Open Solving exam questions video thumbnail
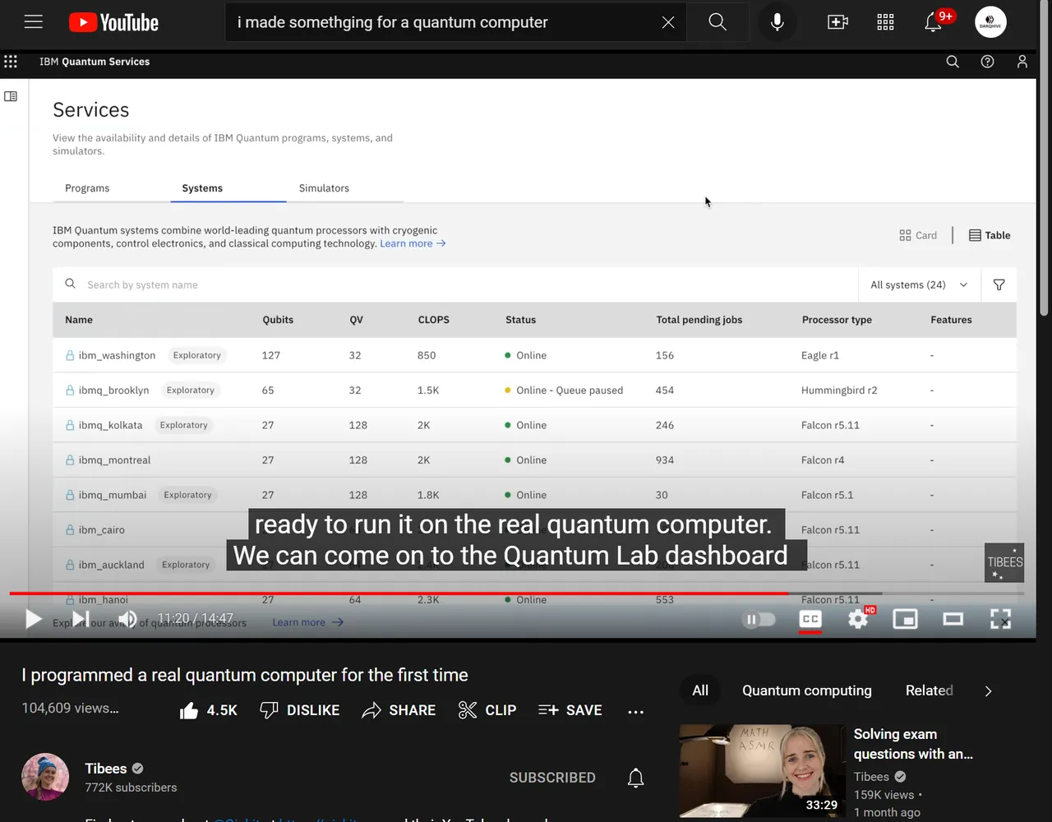This screenshot has width=1052, height=822. click(x=762, y=770)
